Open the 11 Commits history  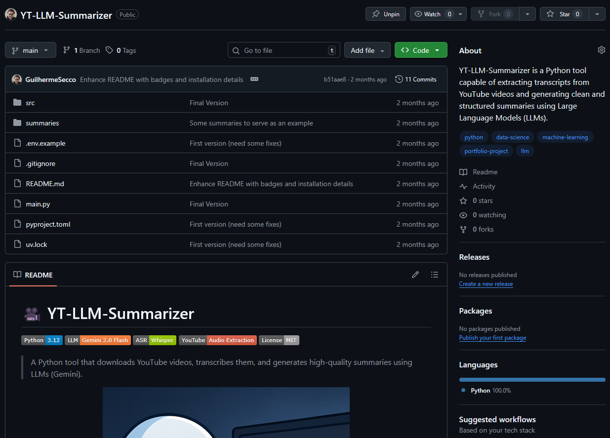(x=416, y=79)
